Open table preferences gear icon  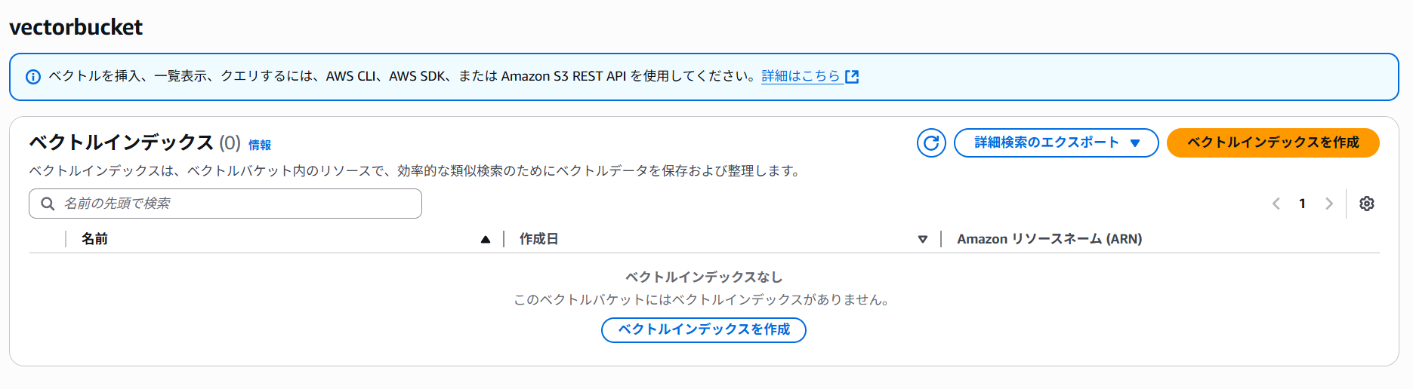(x=1366, y=204)
